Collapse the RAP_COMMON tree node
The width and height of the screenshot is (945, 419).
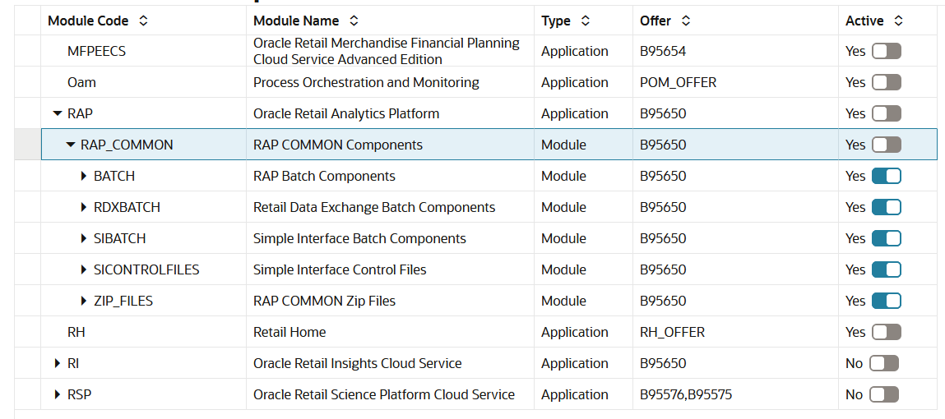pyautogui.click(x=71, y=145)
